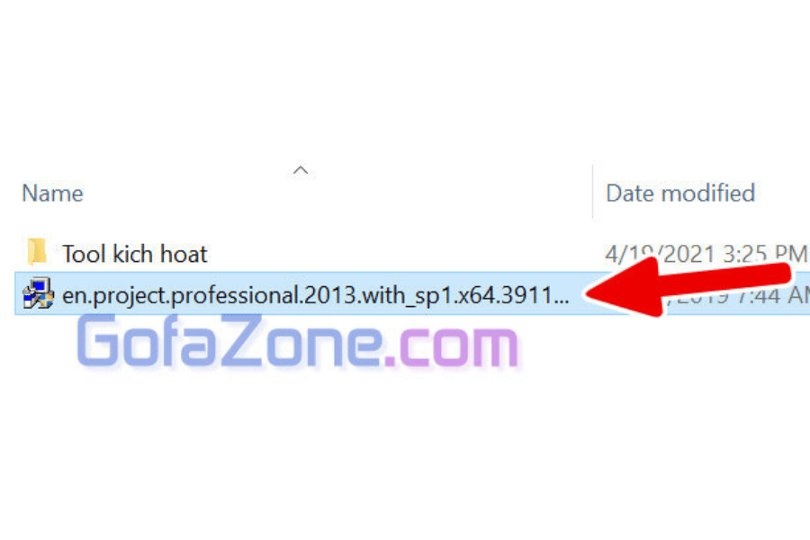Sort files by the Name column

[52, 193]
